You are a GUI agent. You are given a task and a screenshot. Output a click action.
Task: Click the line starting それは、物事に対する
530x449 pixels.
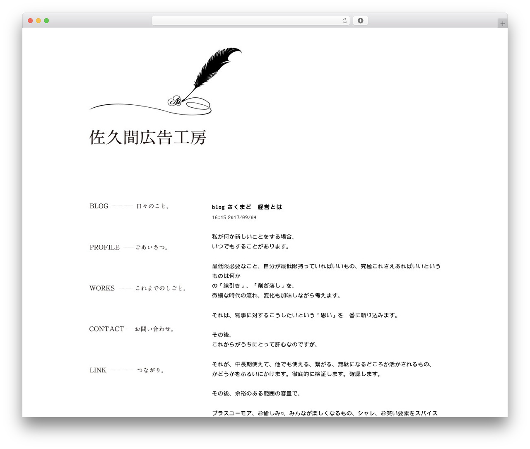pos(305,315)
